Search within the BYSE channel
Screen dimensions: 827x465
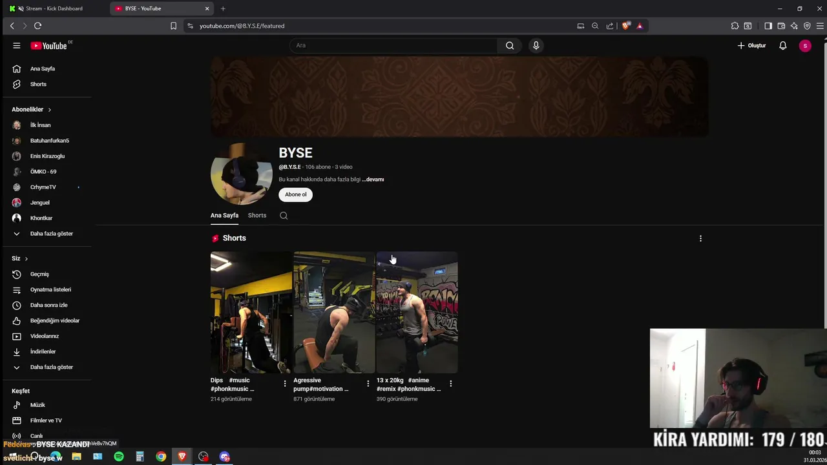284,216
